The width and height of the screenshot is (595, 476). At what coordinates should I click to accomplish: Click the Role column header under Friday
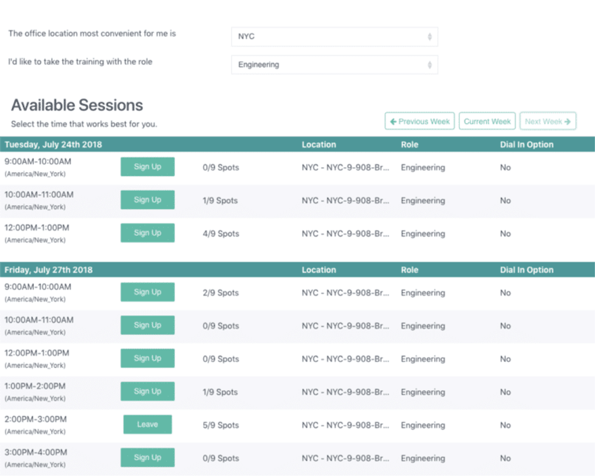point(410,270)
